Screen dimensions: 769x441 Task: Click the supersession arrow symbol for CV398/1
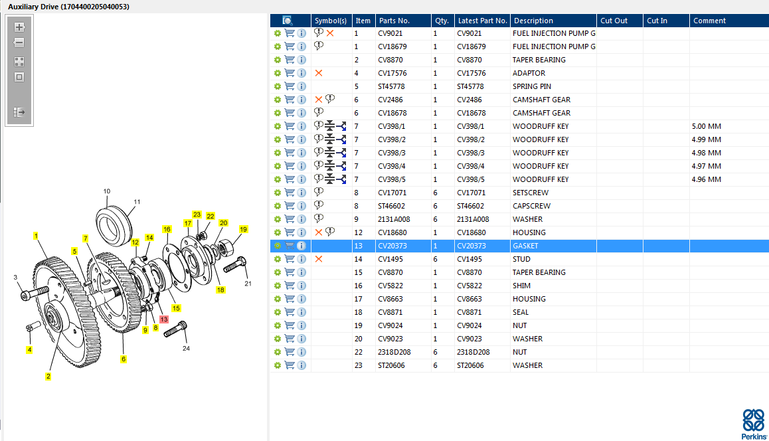coord(341,126)
